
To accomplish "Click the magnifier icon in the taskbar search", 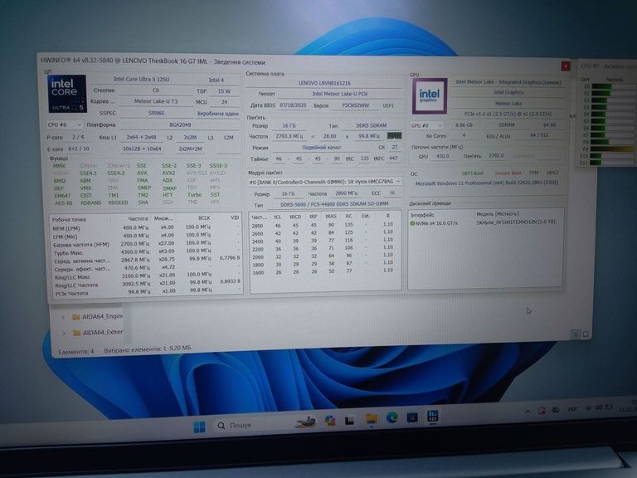I will [221, 426].
